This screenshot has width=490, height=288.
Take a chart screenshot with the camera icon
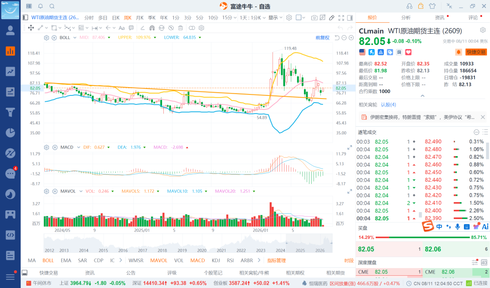tap(314, 18)
